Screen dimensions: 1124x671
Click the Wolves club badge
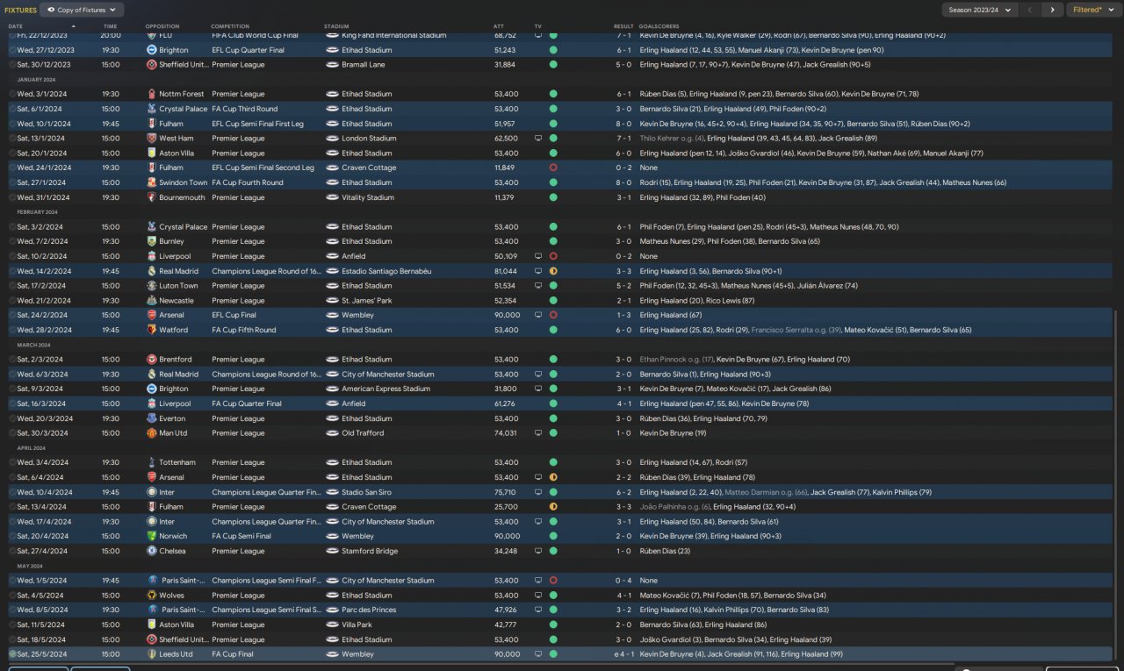152,596
